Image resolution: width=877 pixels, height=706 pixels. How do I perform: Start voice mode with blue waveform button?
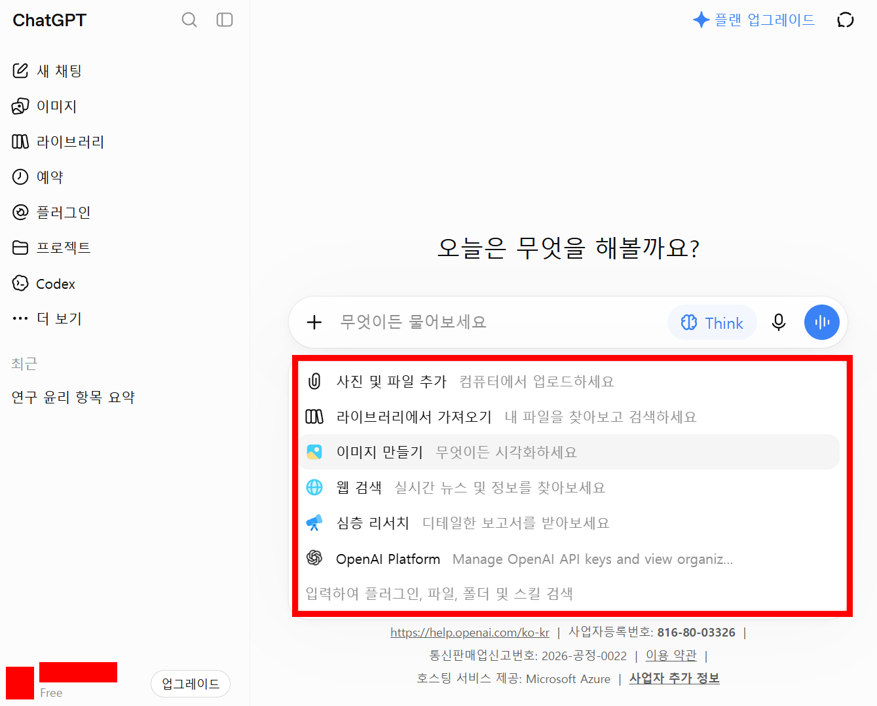coord(822,322)
